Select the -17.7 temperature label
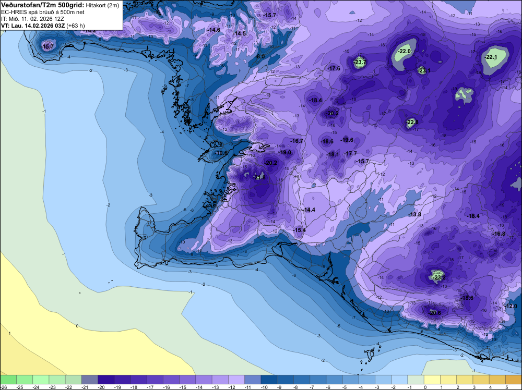This screenshot has width=522, height=390. click(350, 154)
